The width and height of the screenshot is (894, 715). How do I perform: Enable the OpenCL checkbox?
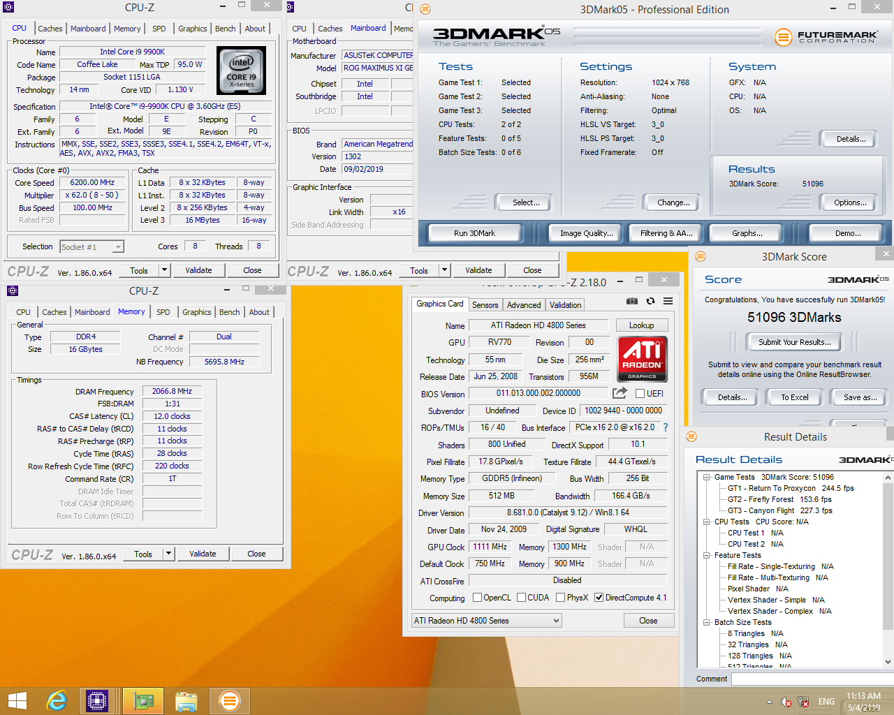click(x=477, y=598)
